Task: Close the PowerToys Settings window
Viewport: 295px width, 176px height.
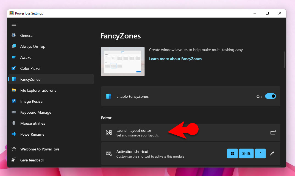Action: coord(280,13)
